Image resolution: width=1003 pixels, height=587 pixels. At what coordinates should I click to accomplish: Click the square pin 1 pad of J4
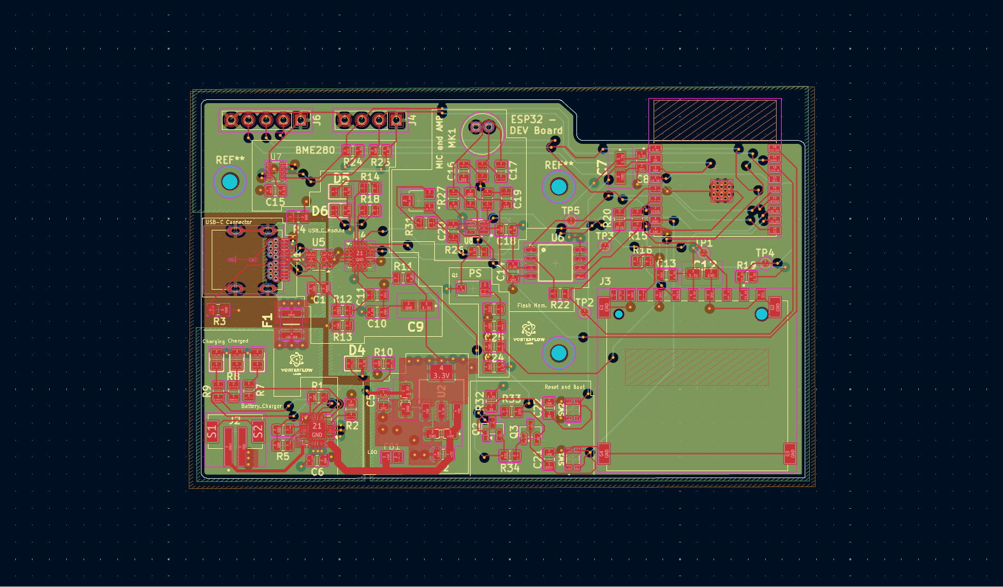point(397,120)
